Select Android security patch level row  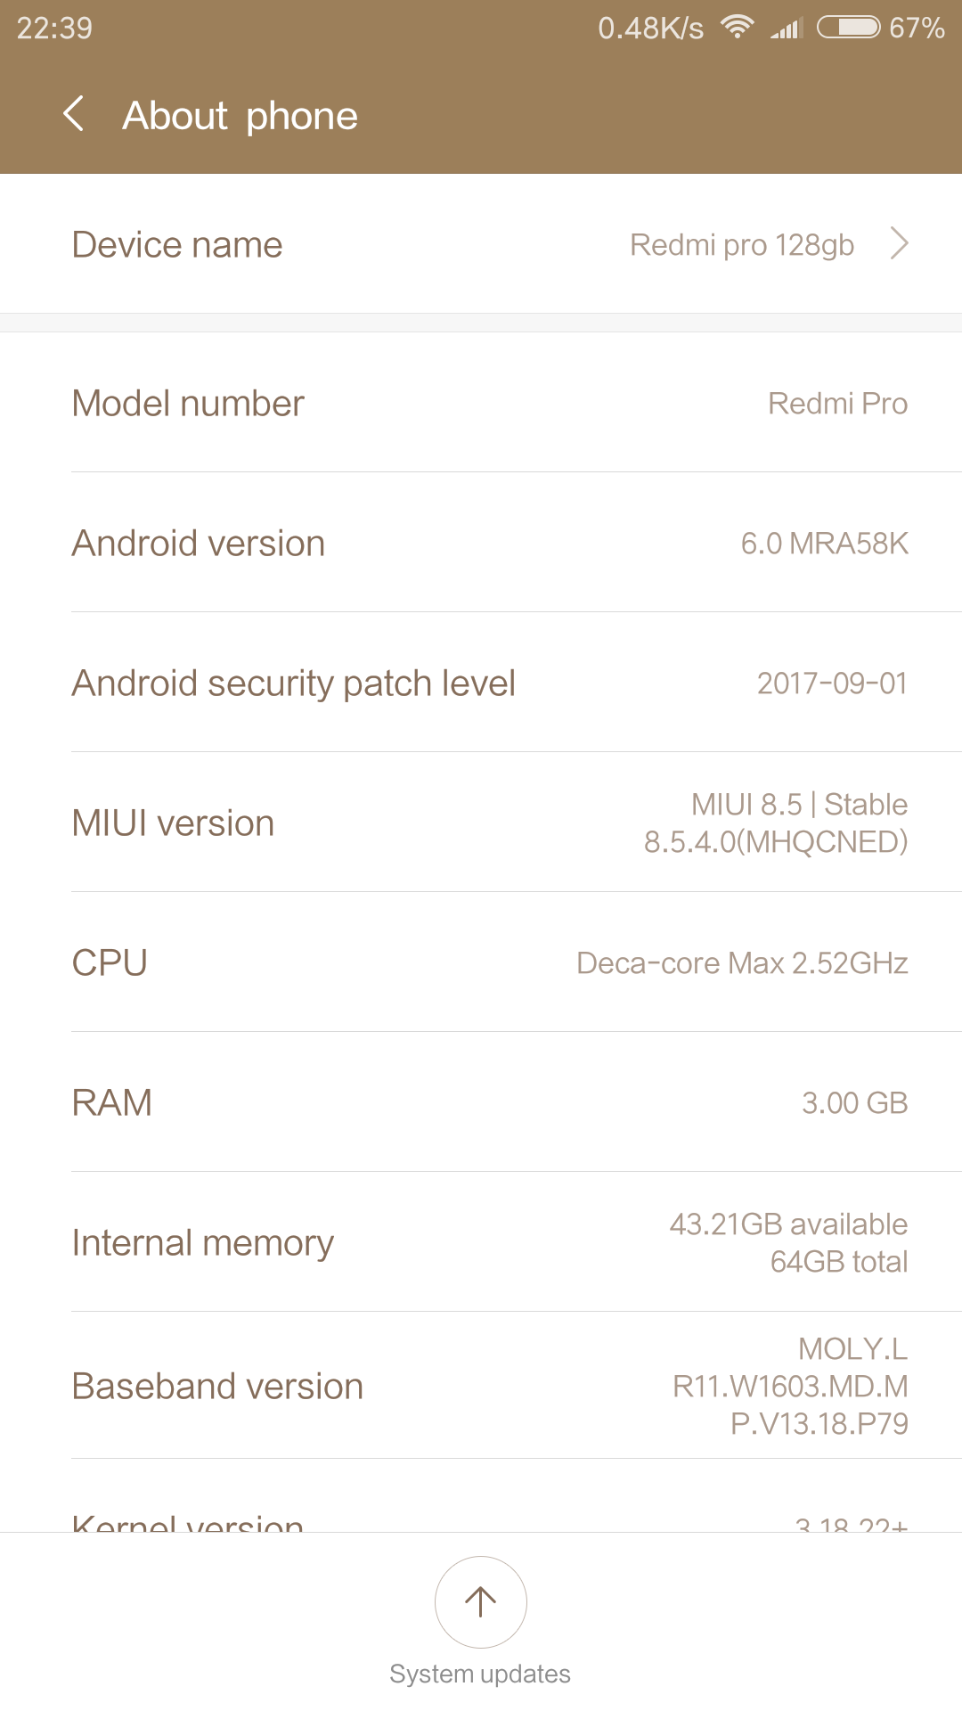point(481,683)
